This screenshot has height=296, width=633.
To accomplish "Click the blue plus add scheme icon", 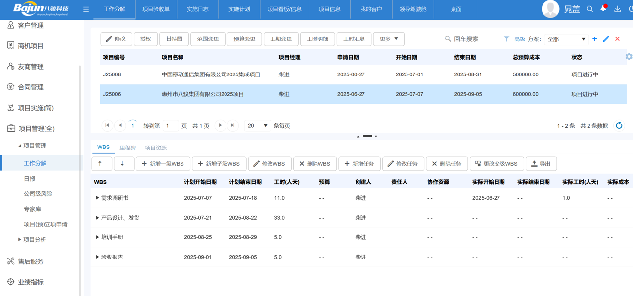I will [594, 39].
